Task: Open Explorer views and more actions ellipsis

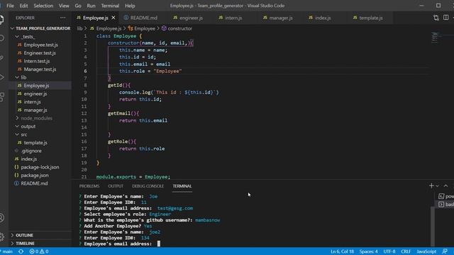Action: tap(63, 18)
